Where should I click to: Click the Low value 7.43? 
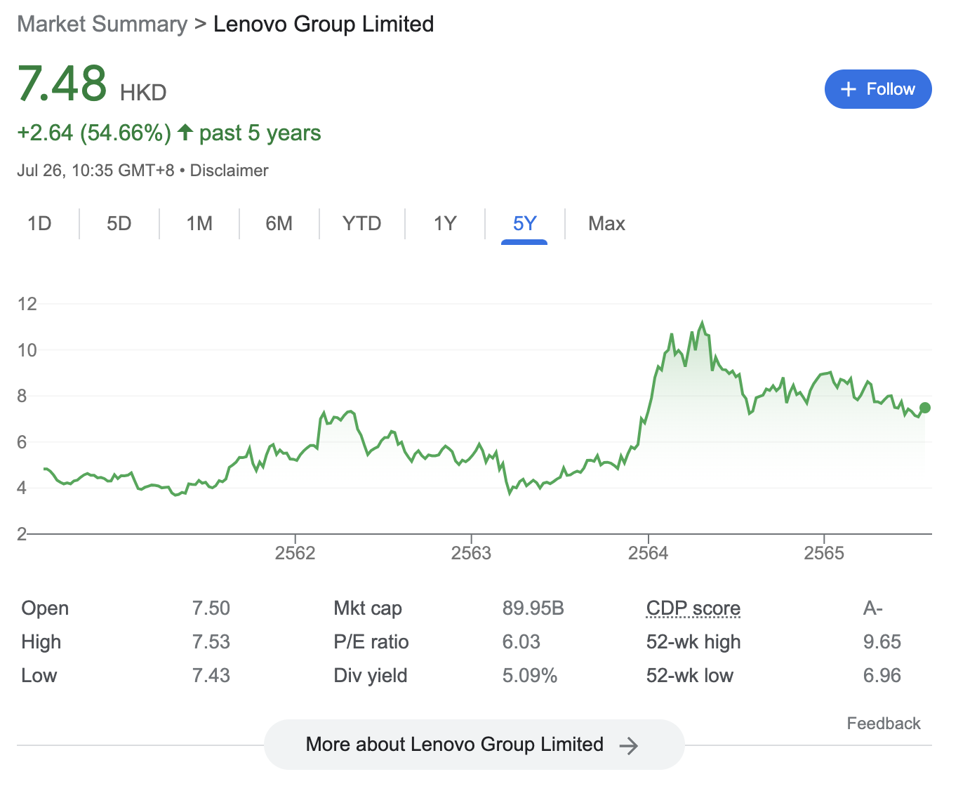point(211,676)
